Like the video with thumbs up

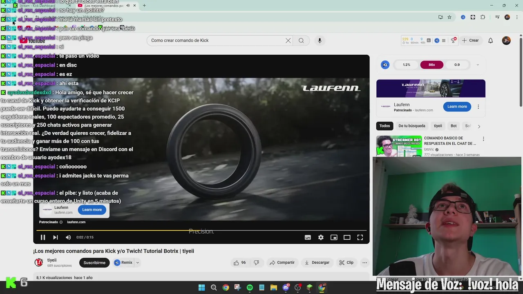239,263
